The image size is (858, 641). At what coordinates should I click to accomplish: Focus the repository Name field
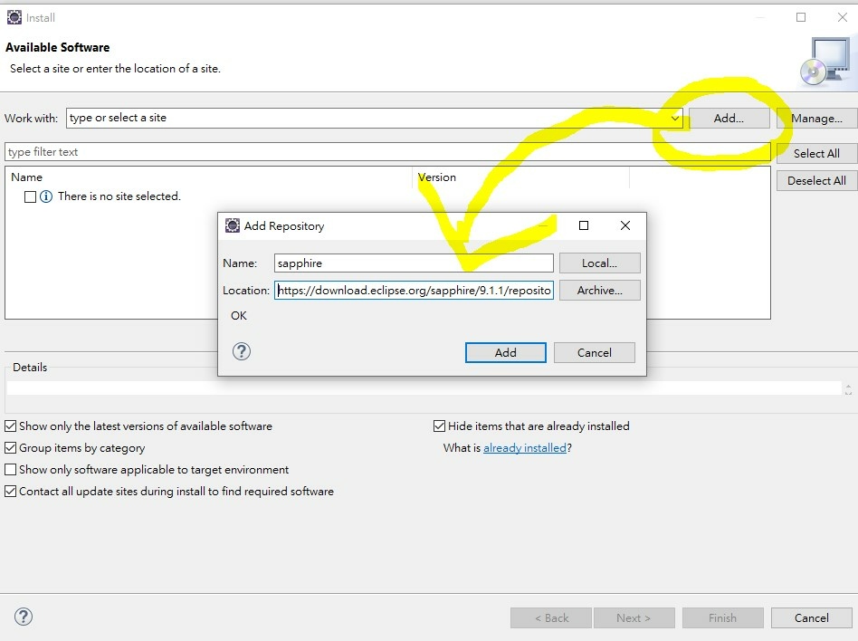point(414,263)
